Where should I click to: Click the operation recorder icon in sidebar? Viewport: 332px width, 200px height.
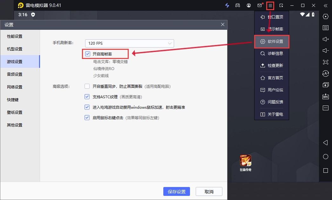point(326,74)
